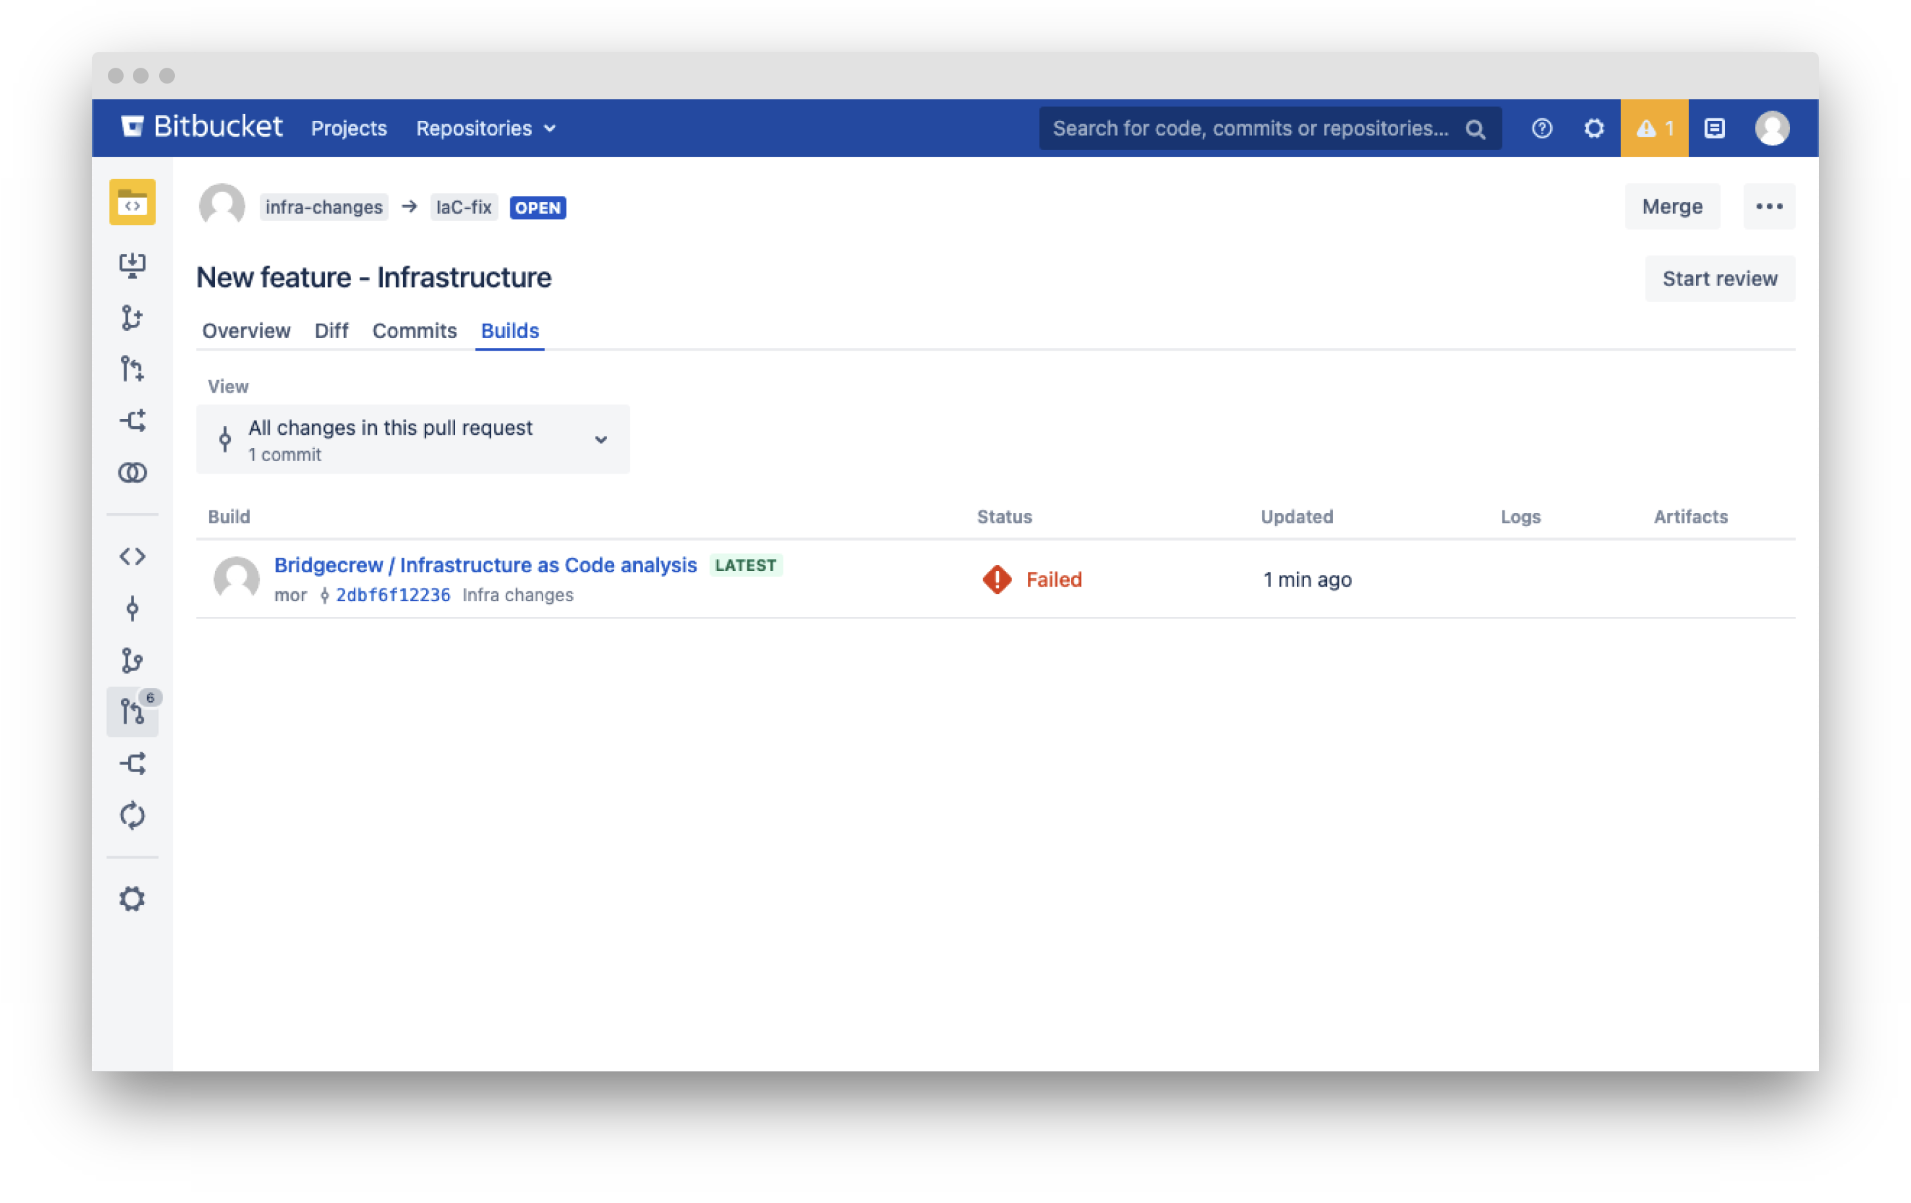Image resolution: width=1911 pixels, height=1203 pixels.
Task: Click the Status column header
Action: tap(1004, 516)
